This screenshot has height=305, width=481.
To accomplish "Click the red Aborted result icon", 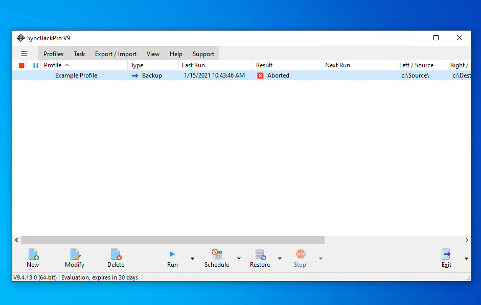I will pyautogui.click(x=260, y=75).
